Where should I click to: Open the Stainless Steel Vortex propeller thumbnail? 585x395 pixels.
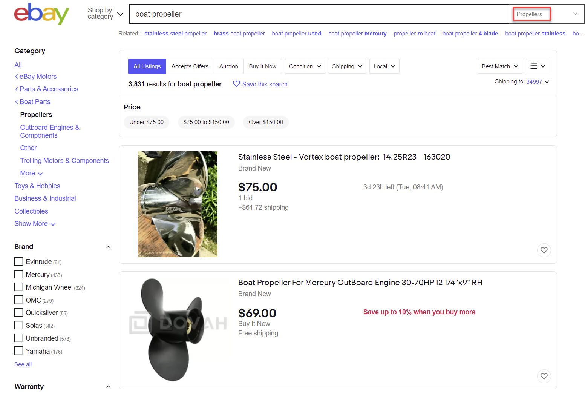(x=178, y=204)
